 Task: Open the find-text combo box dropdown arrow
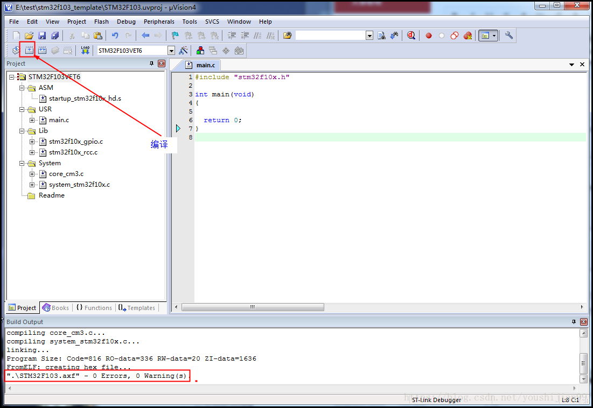(369, 36)
